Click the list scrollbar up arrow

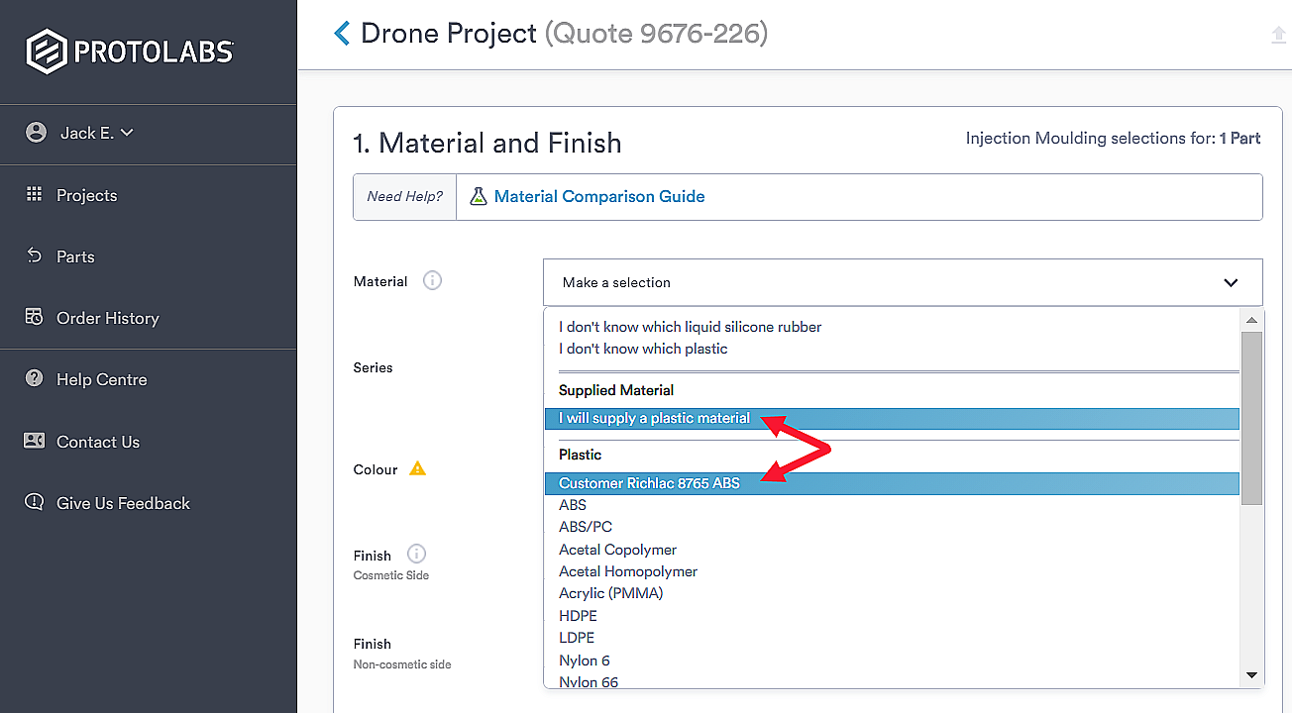tap(1251, 320)
